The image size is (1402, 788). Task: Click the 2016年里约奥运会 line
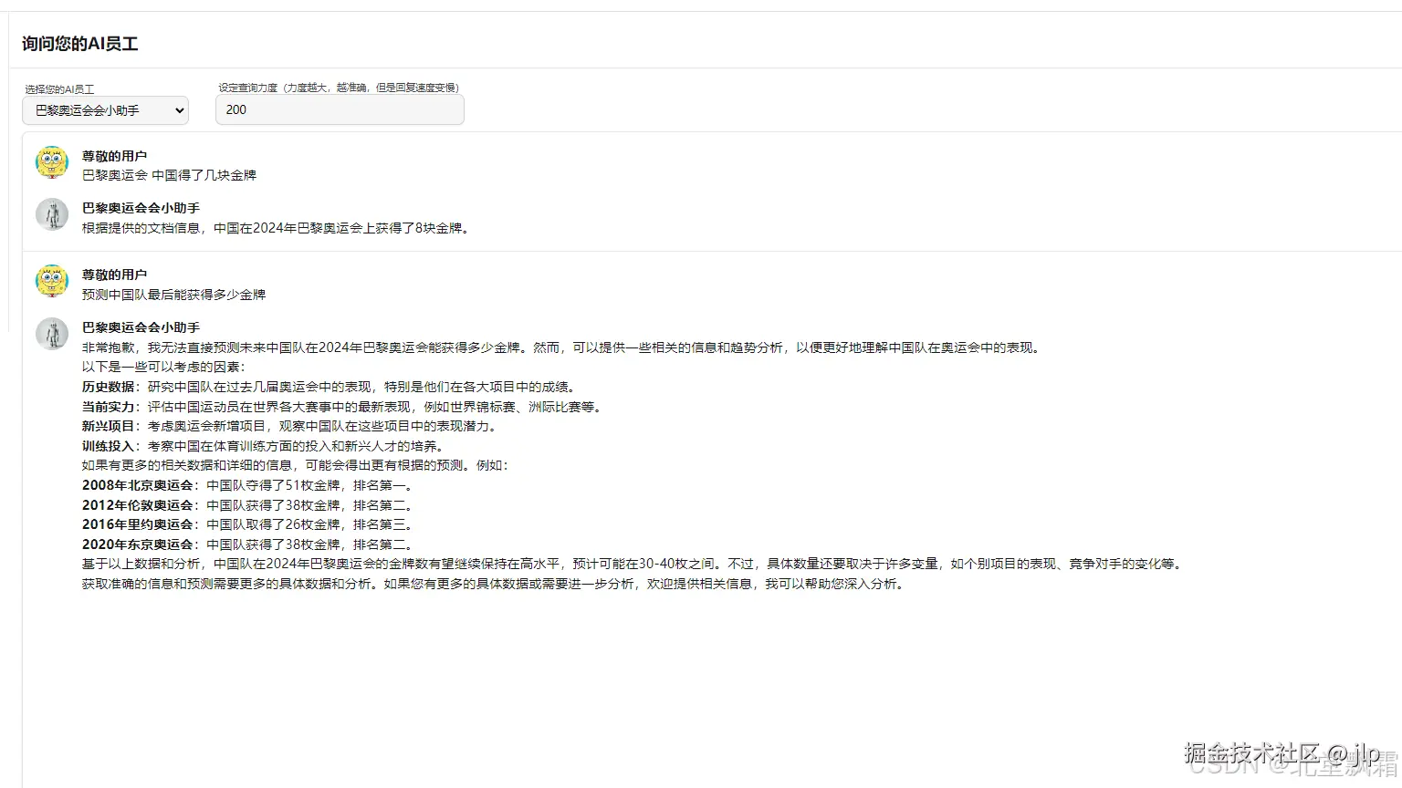point(249,524)
